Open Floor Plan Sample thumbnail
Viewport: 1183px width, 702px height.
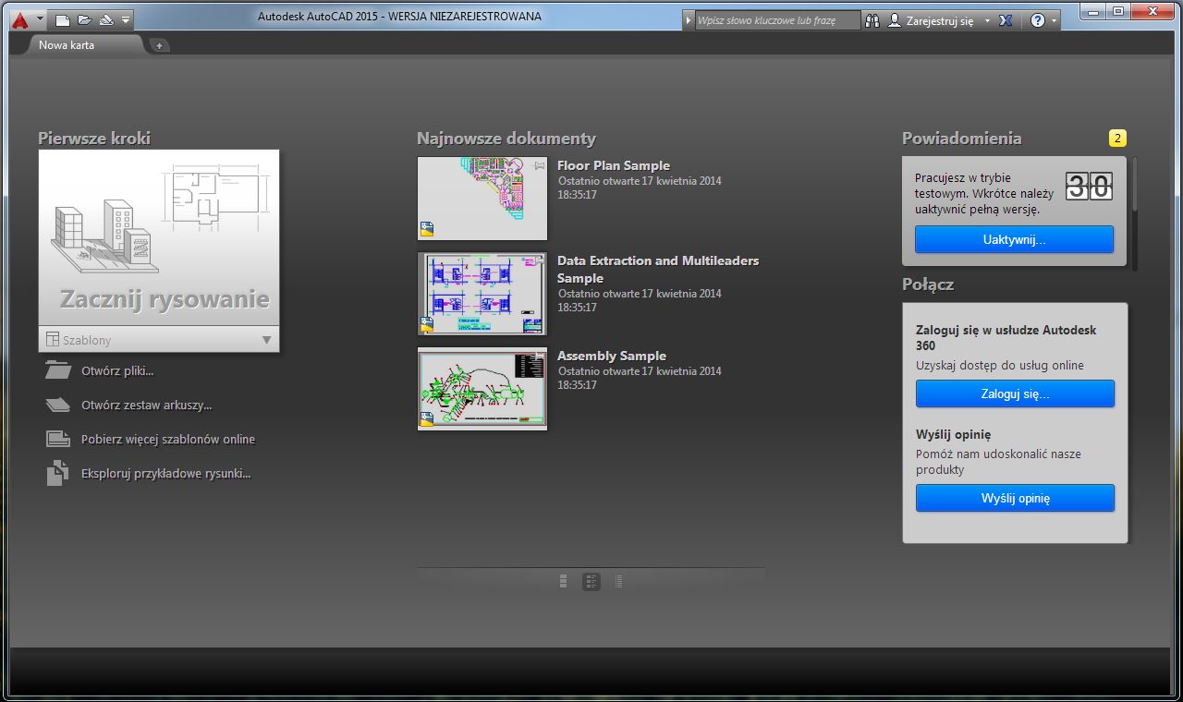482,199
